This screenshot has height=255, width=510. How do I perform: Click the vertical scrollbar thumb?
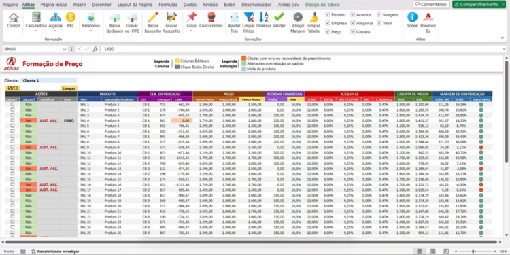(507, 111)
